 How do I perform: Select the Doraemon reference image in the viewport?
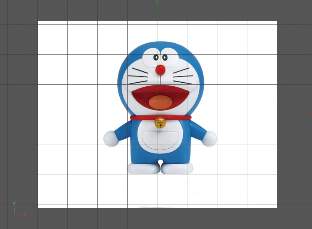click(x=157, y=114)
